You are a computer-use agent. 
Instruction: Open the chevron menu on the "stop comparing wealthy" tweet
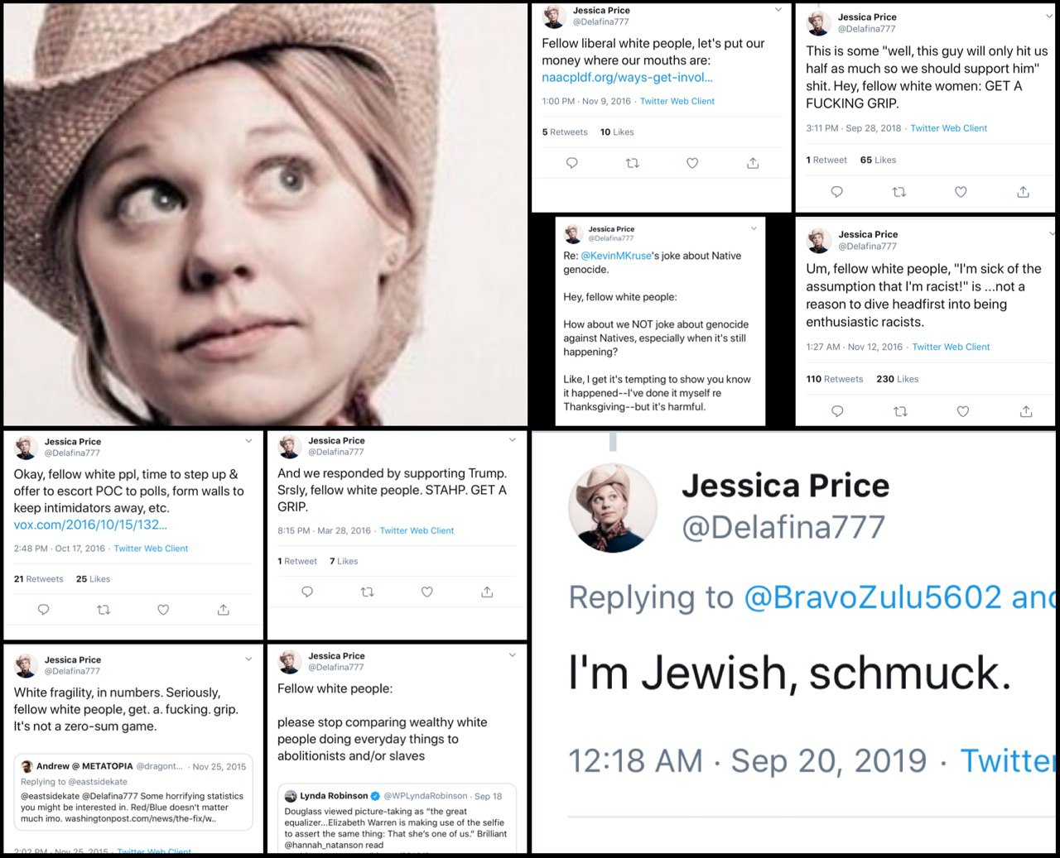coord(512,655)
